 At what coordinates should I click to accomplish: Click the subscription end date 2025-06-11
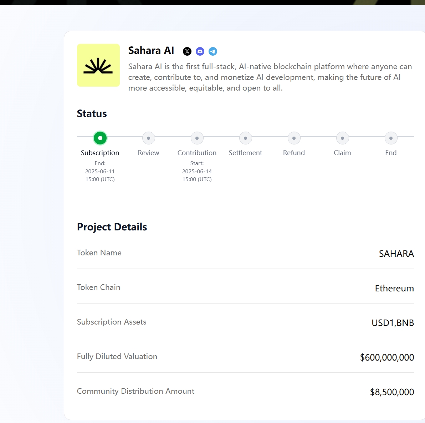click(x=100, y=171)
